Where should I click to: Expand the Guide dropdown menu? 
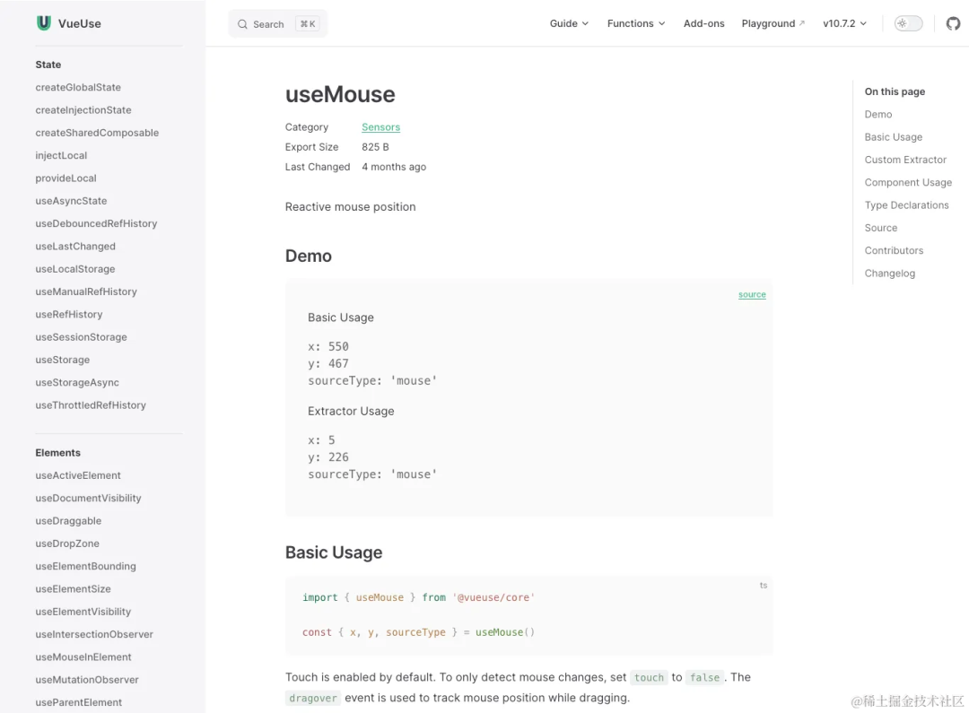pos(569,23)
